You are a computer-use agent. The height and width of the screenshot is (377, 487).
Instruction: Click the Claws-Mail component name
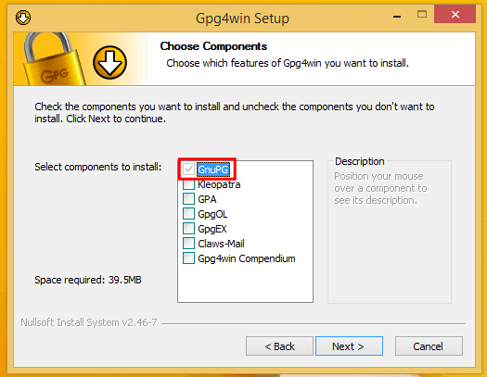tap(221, 244)
